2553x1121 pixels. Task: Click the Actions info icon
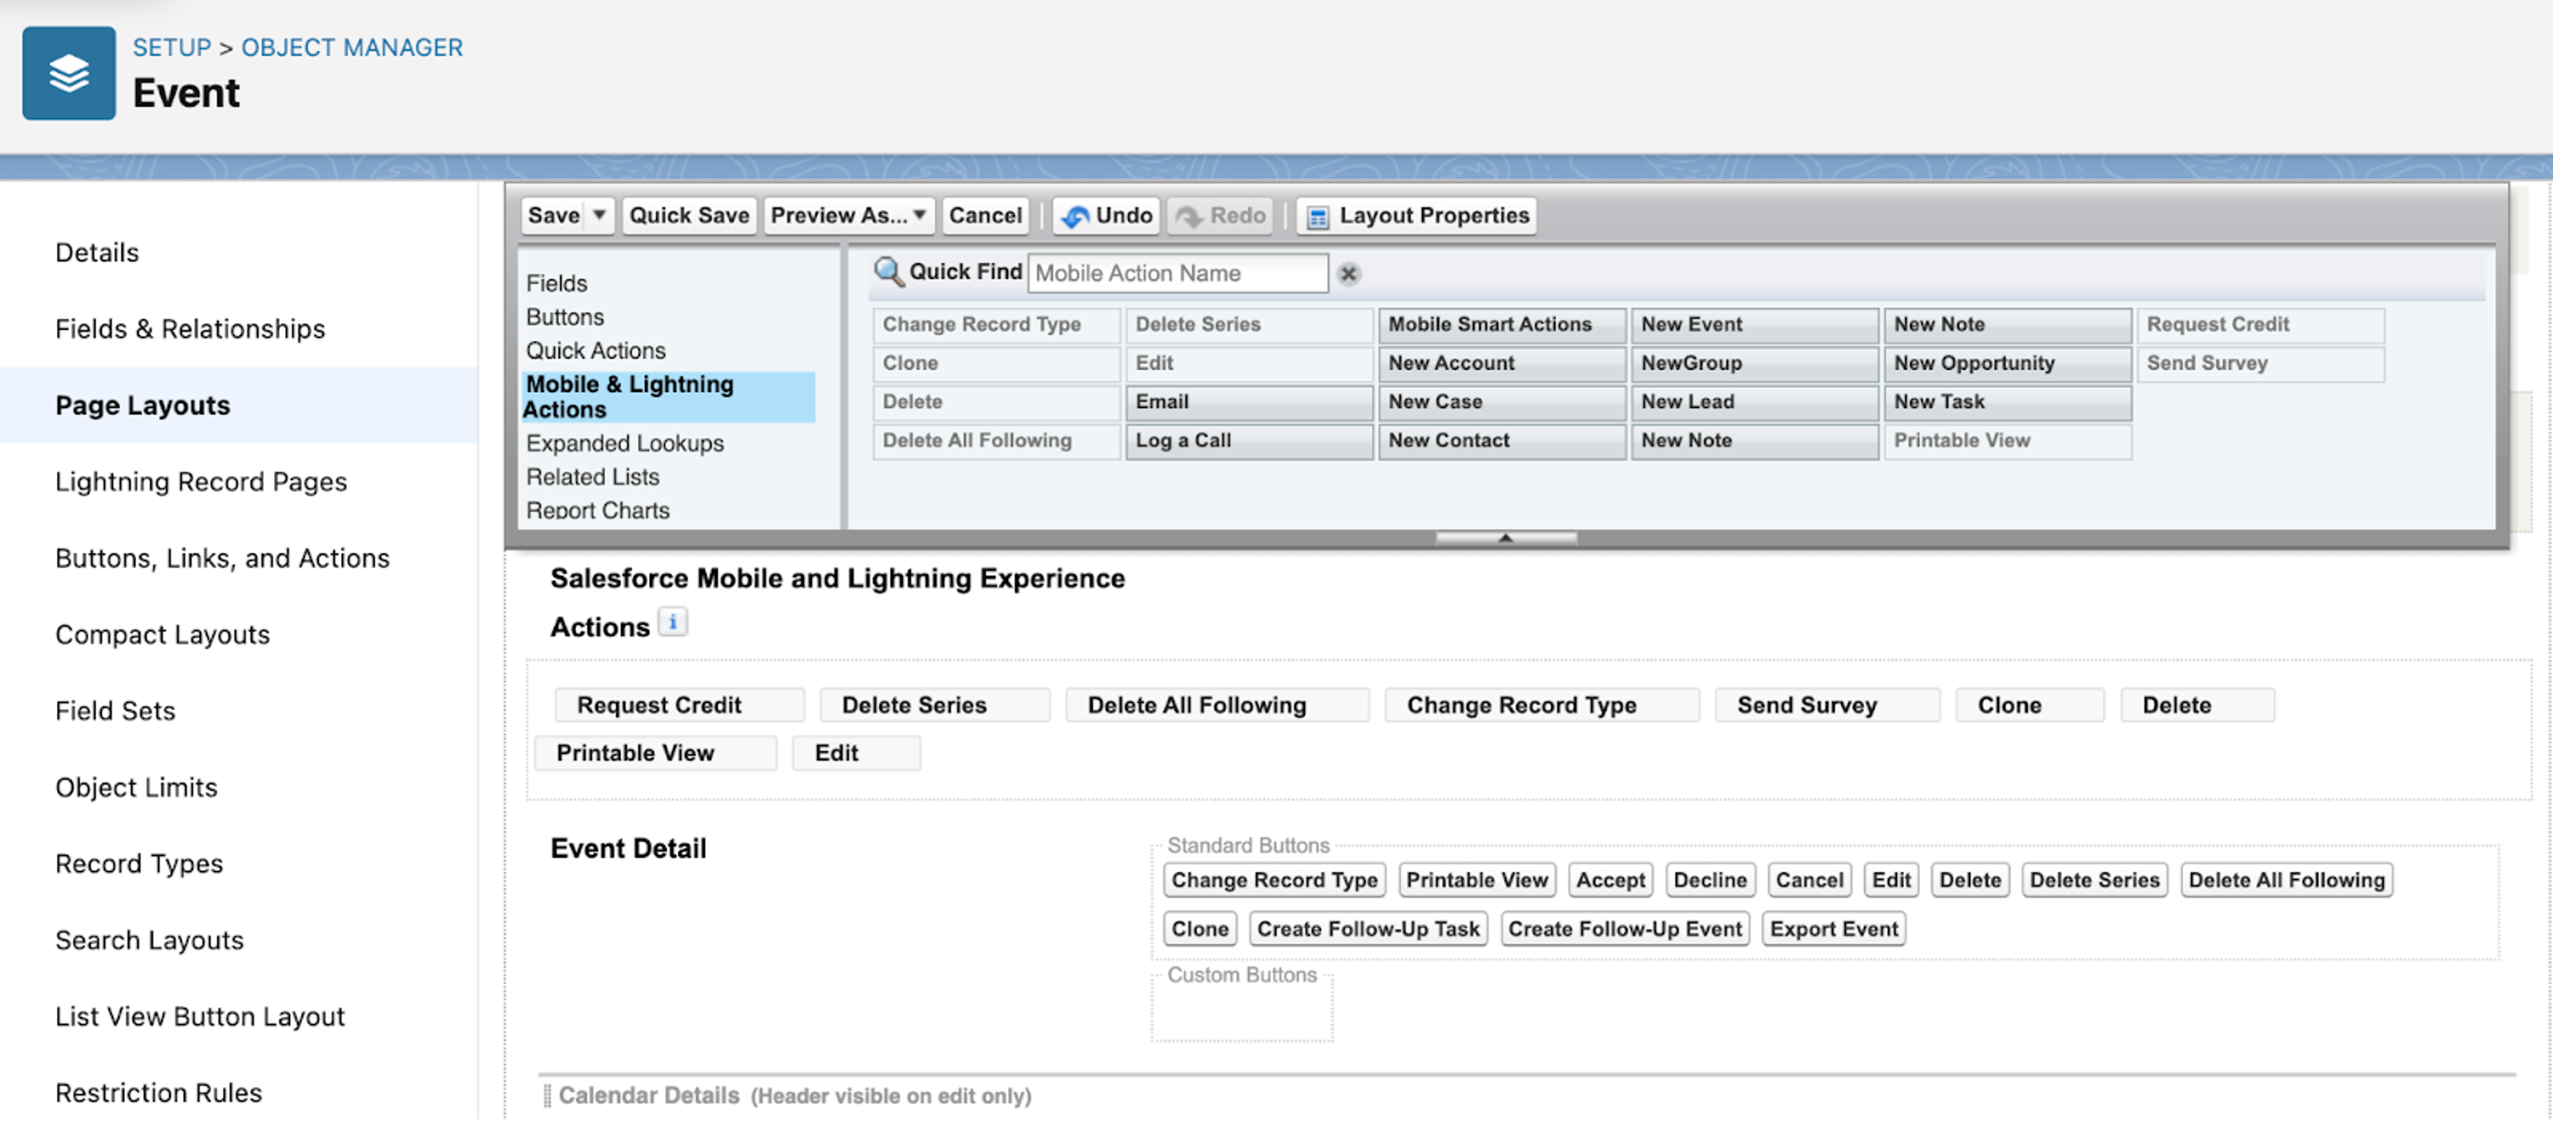click(x=672, y=623)
